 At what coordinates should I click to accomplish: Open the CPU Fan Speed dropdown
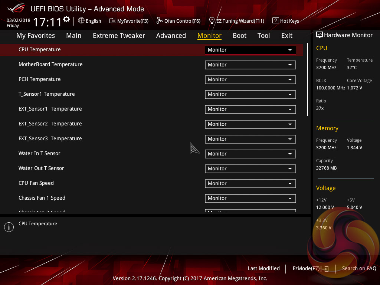[250, 183]
